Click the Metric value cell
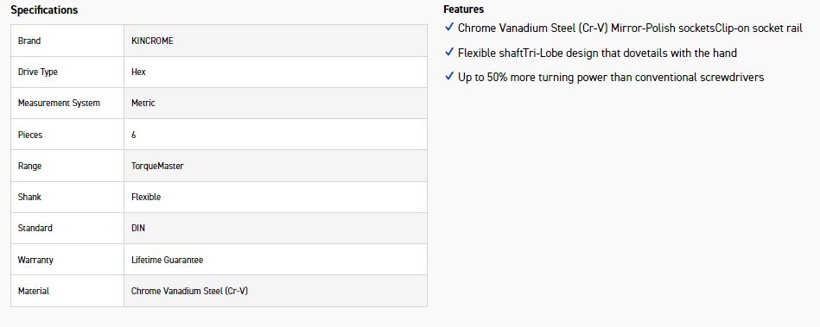Viewport: 820px width, 327px height. (x=276, y=103)
